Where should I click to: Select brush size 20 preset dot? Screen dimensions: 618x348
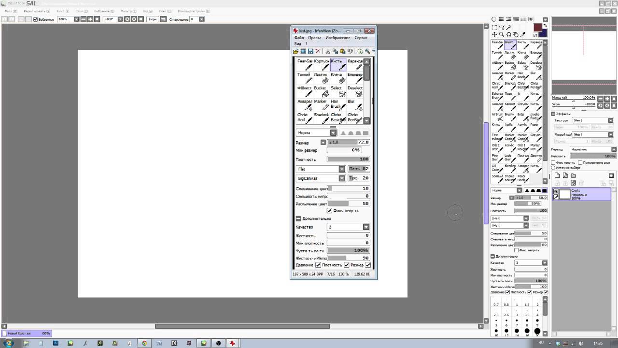pyautogui.click(x=537, y=332)
